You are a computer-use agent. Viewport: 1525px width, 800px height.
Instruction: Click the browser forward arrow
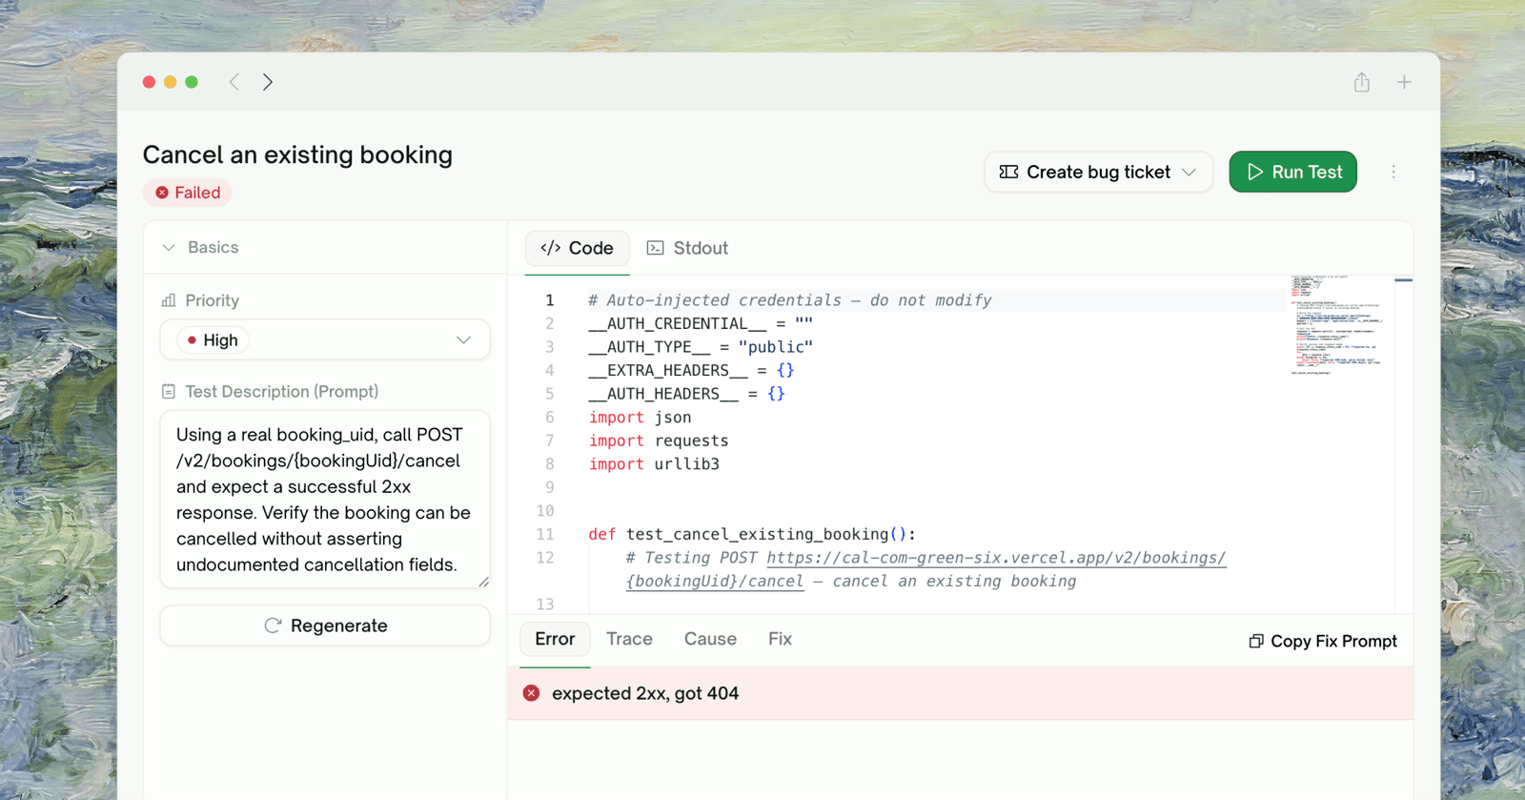(x=268, y=82)
